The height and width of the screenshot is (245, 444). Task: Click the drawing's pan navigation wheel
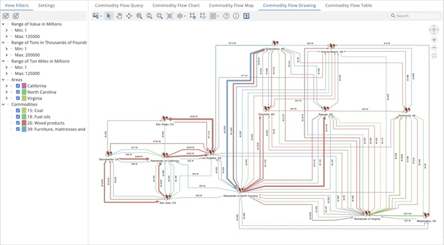pos(434,29)
